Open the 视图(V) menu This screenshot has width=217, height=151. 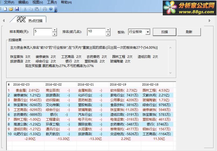[38, 2]
